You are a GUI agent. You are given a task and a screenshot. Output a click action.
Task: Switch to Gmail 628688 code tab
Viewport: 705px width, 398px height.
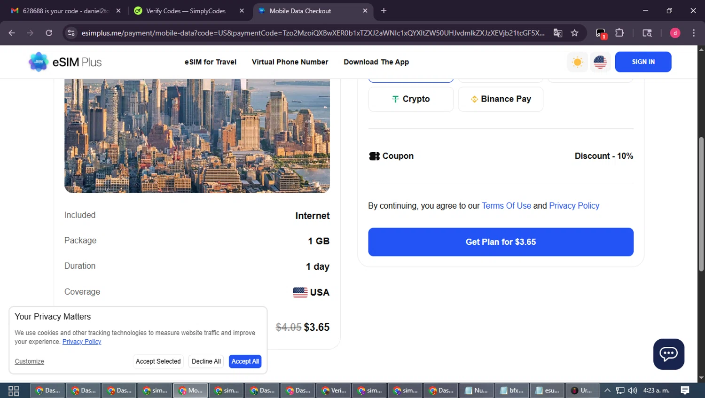pyautogui.click(x=65, y=11)
